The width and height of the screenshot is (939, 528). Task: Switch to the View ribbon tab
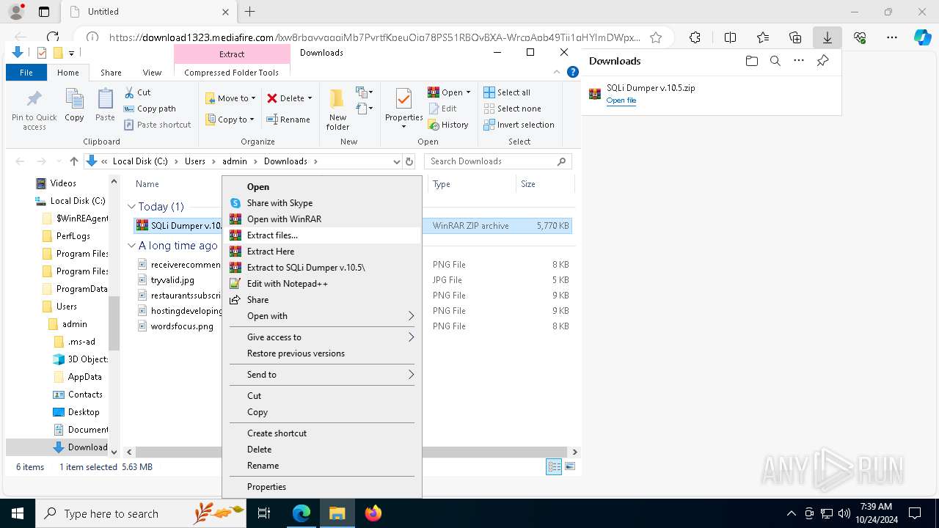click(x=152, y=73)
